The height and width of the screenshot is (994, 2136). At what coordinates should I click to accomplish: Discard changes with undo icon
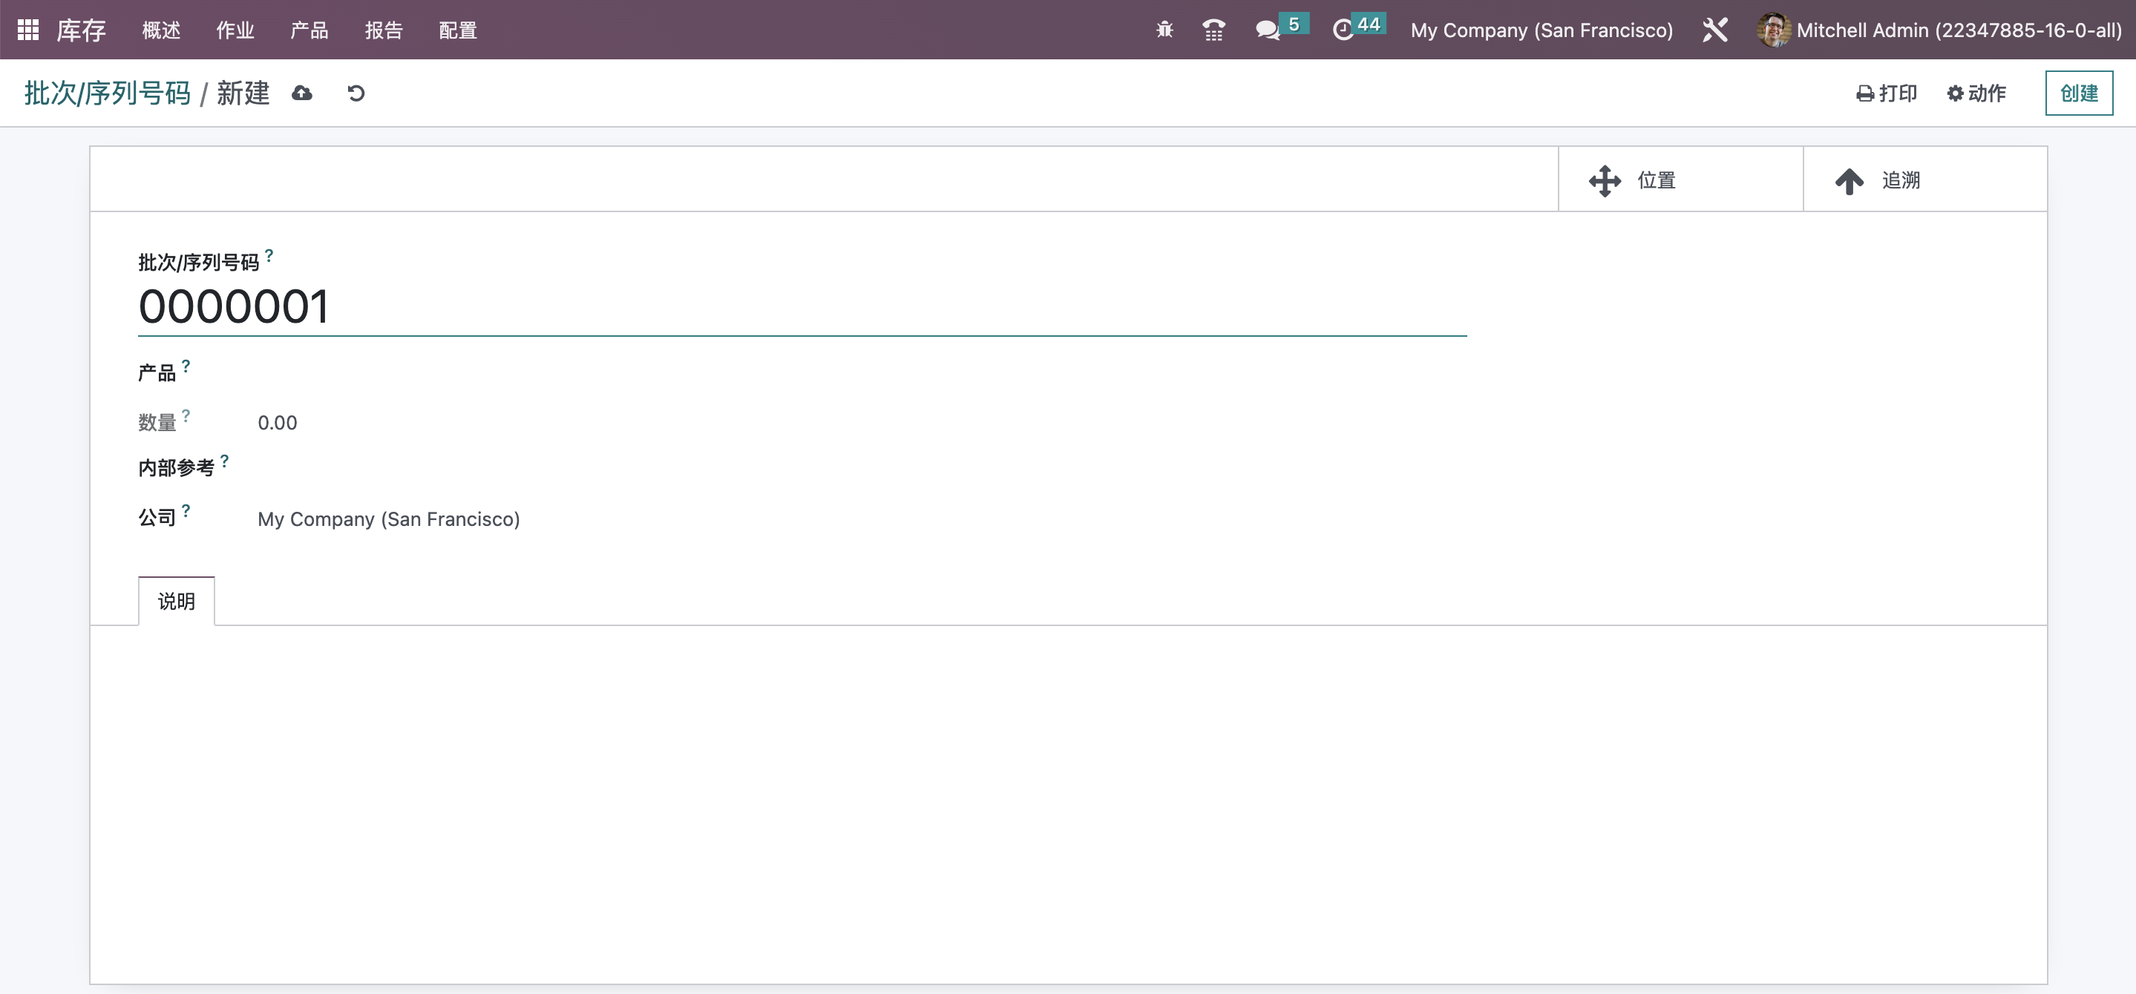(x=356, y=93)
